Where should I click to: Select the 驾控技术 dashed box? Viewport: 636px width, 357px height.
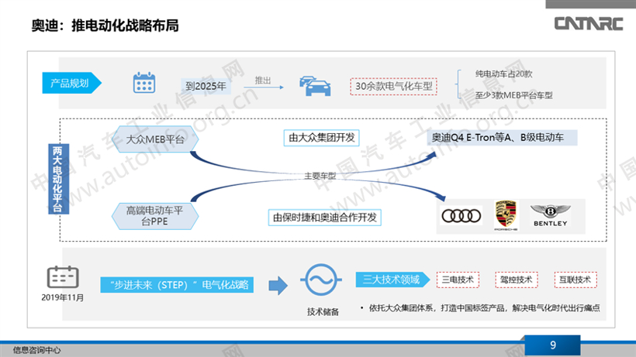517,280
